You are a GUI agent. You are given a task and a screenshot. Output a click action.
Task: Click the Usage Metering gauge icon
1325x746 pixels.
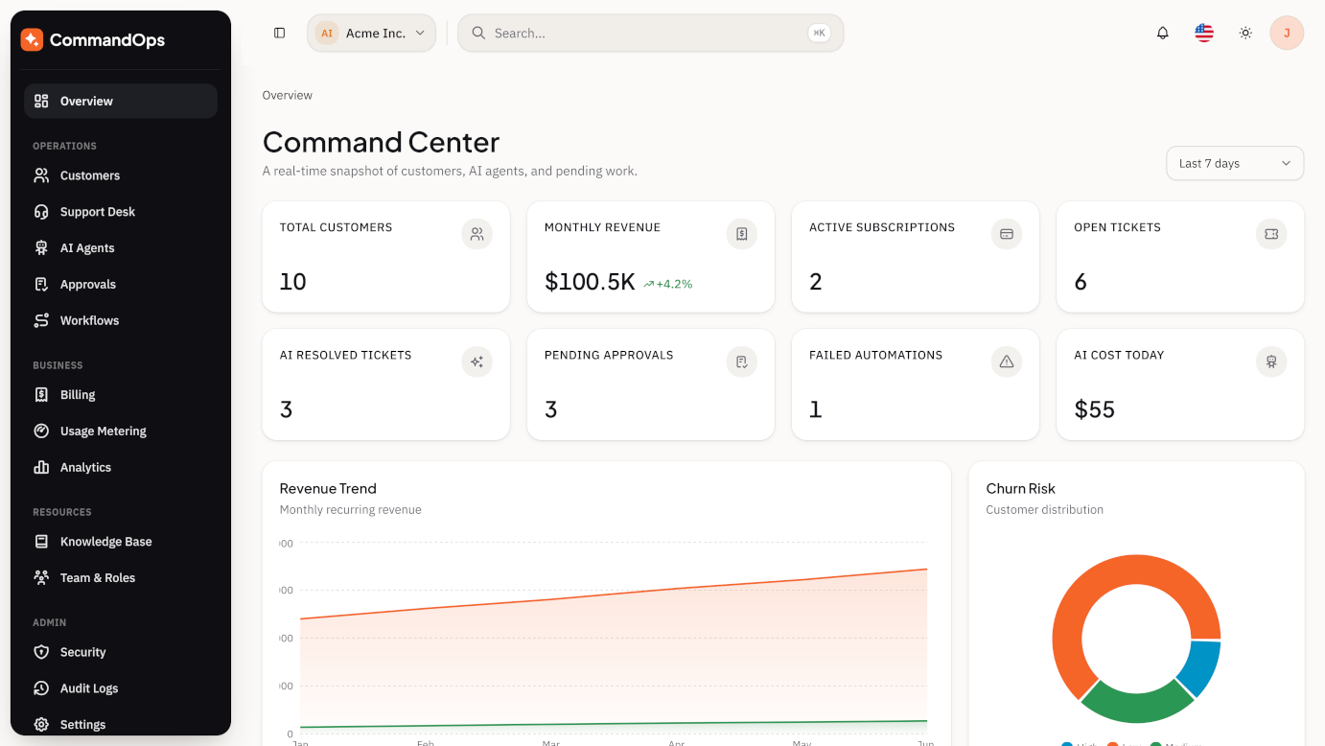41,431
